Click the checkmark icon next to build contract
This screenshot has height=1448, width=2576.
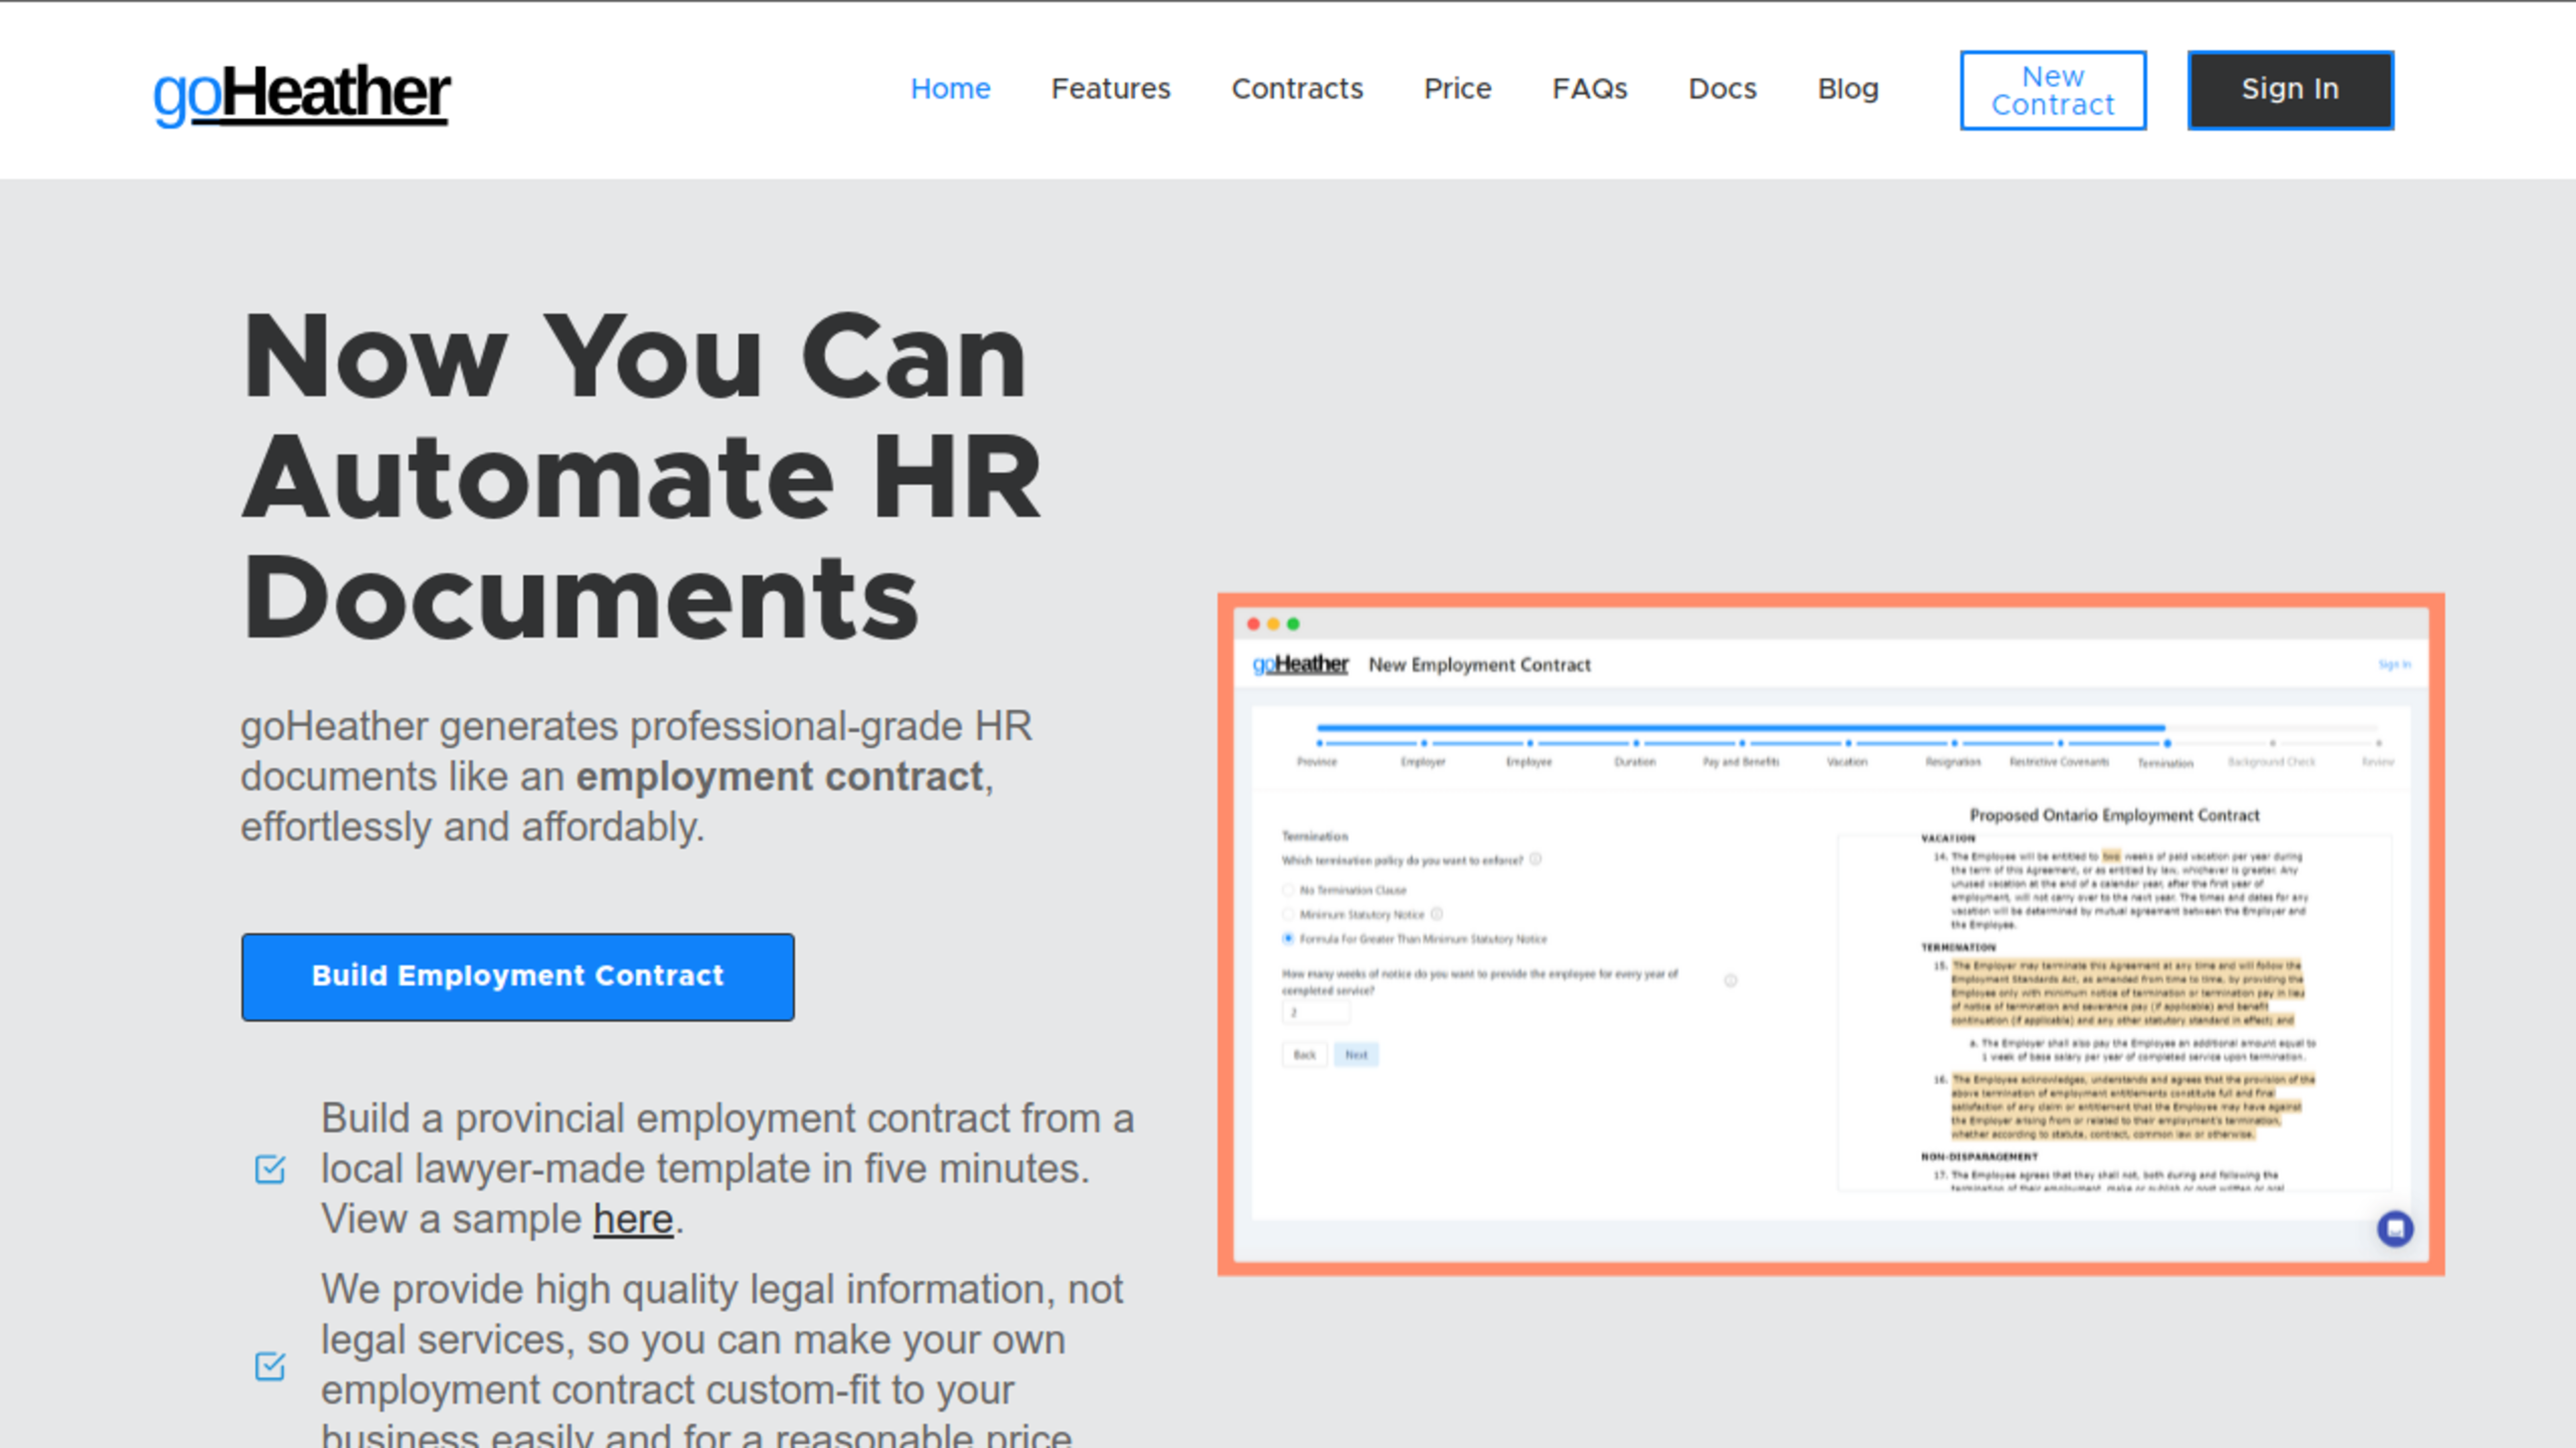(x=271, y=1168)
